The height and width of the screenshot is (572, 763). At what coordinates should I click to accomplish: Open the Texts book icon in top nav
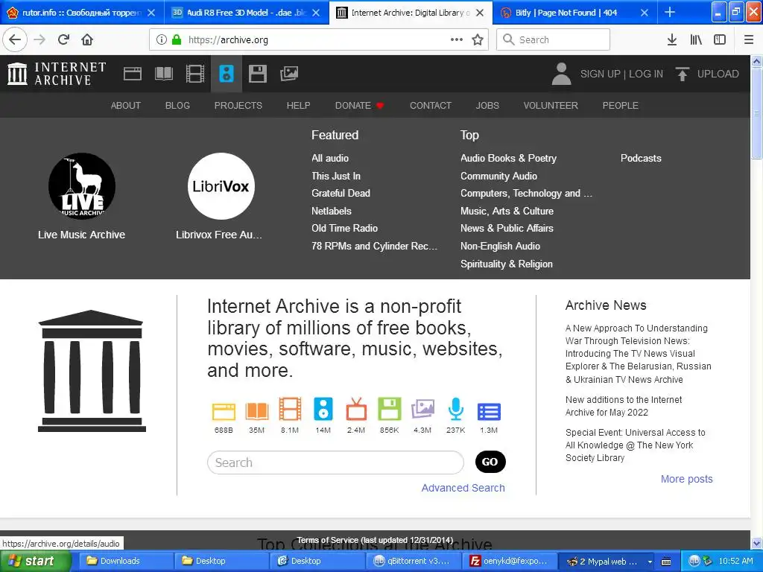pos(163,74)
